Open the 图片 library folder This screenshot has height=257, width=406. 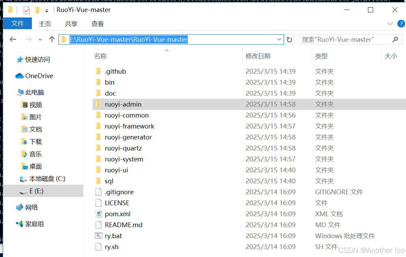tap(31, 117)
